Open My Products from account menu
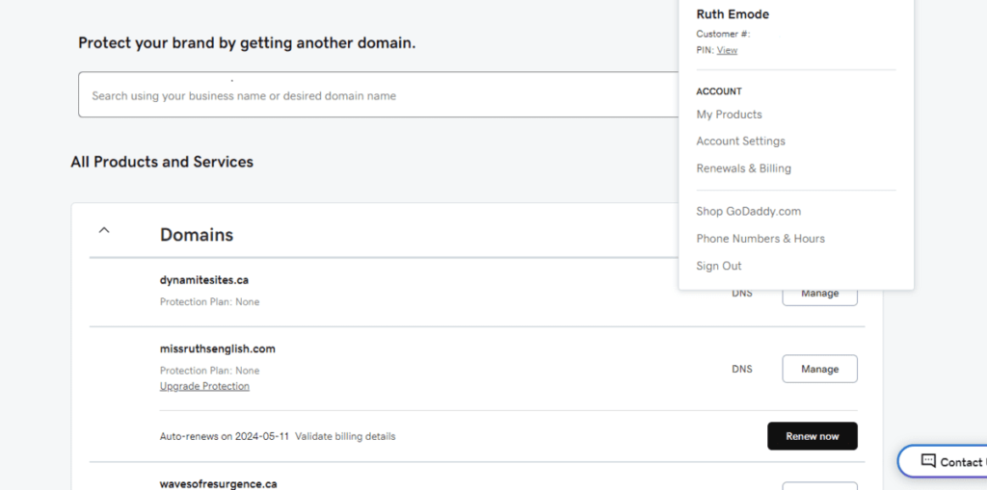Screen dimensions: 987x490 (729, 115)
